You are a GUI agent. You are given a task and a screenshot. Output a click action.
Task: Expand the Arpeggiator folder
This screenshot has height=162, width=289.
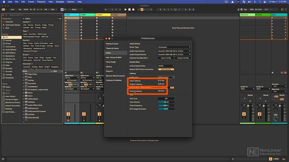pyautogui.click(x=23, y=87)
